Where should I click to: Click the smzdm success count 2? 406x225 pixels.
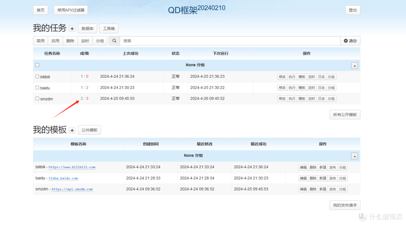[82, 98]
